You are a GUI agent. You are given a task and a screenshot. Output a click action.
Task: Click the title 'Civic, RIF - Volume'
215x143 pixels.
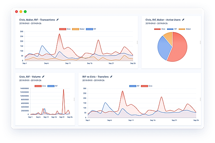tap(30, 77)
